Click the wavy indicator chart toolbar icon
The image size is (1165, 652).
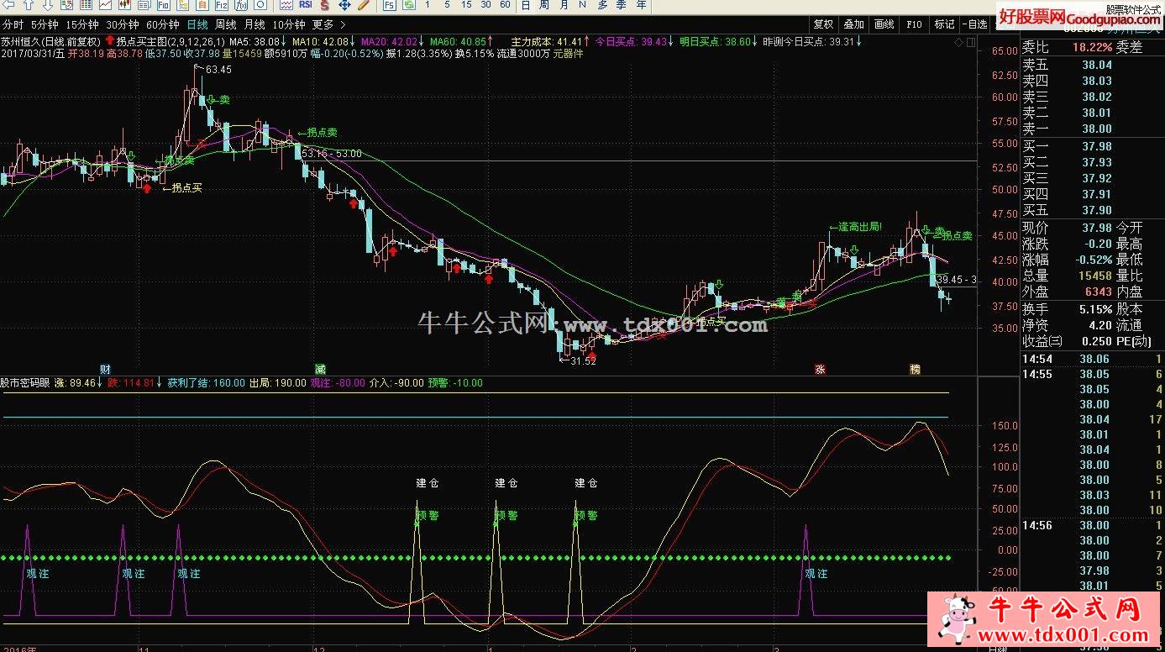286,5
